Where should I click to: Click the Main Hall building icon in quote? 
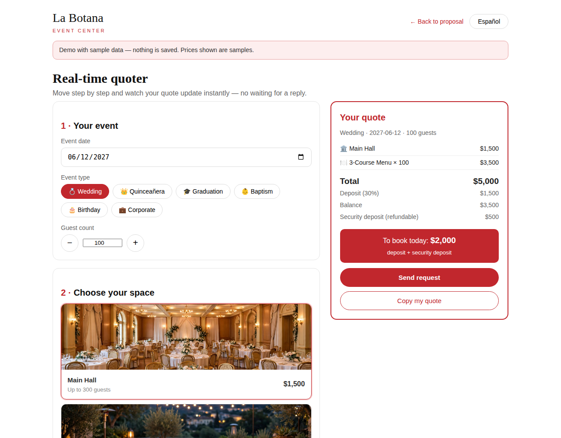click(x=344, y=149)
